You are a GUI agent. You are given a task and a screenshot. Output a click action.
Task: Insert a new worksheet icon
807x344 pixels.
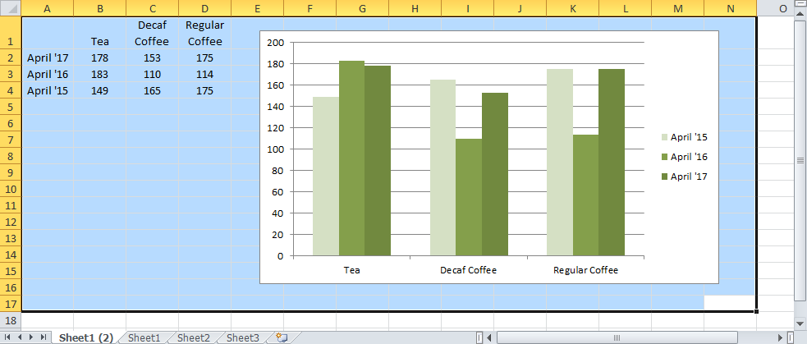coord(281,337)
